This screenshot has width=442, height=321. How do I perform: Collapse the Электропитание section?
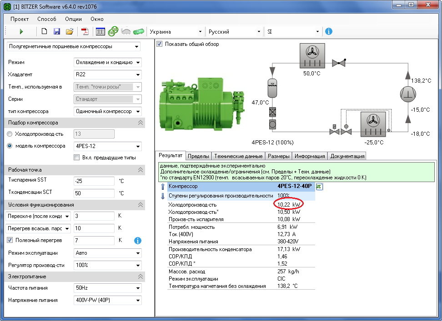tap(140, 277)
